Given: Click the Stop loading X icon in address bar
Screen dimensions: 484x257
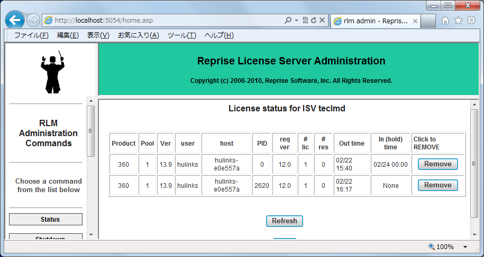Looking at the screenshot, I should pos(322,20).
